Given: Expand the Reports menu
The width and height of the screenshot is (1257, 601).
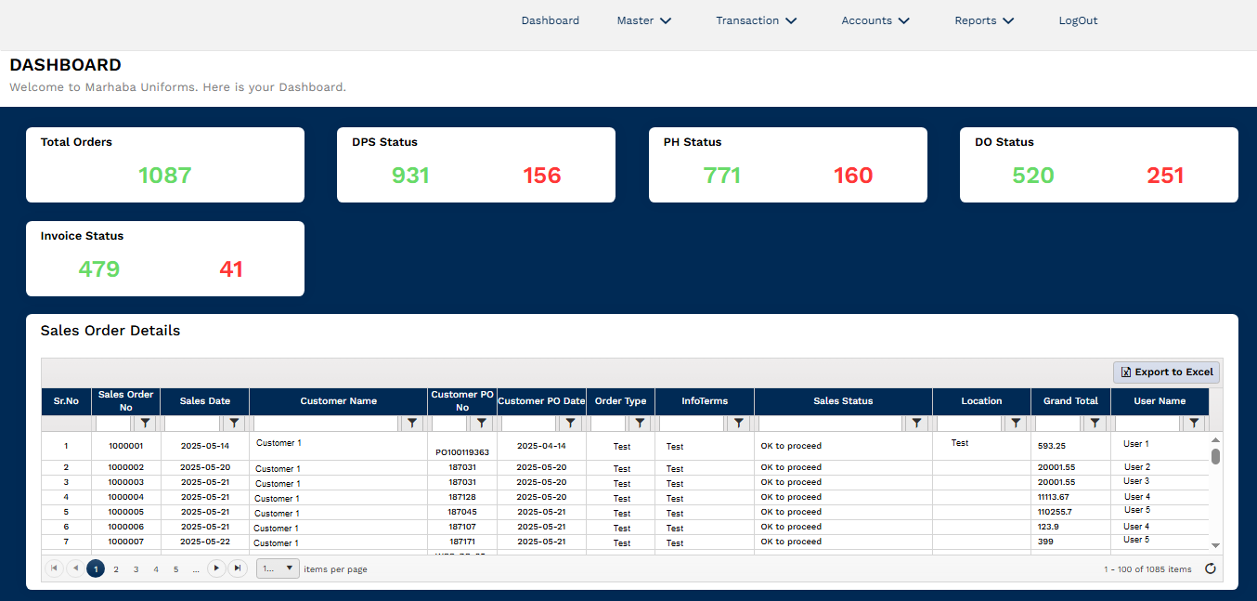Looking at the screenshot, I should (x=984, y=20).
